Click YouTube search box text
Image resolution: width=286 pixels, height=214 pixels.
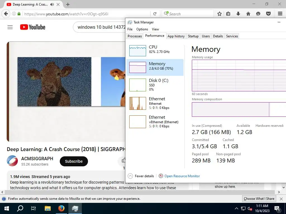click(x=101, y=27)
